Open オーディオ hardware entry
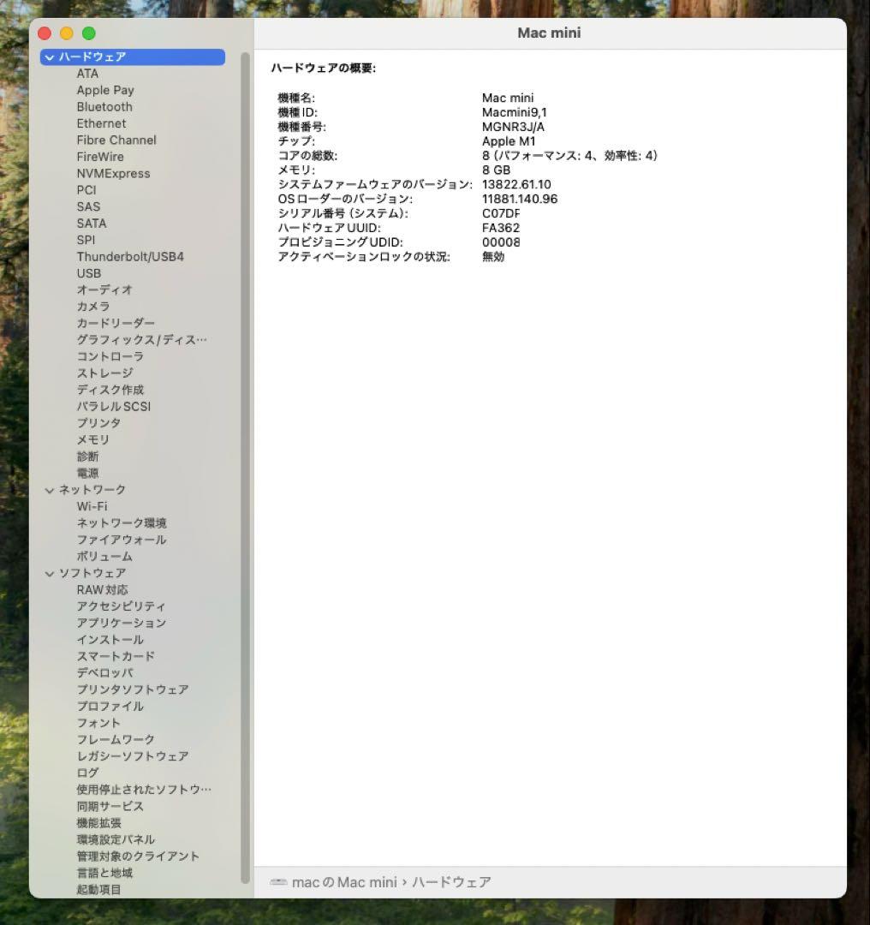The width and height of the screenshot is (870, 925). pyautogui.click(x=104, y=289)
